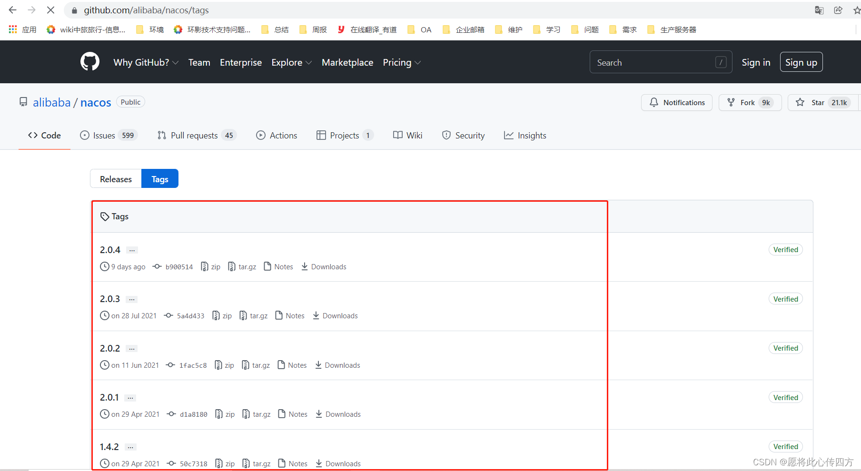Open the Apps grid in bookmarks bar

22,29
